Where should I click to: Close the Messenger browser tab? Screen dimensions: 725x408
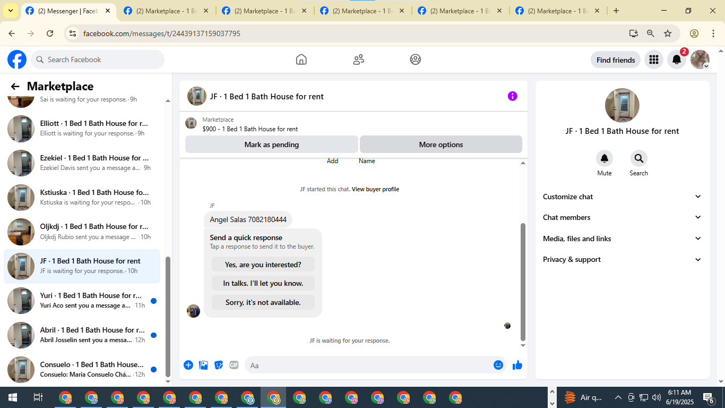pyautogui.click(x=108, y=11)
